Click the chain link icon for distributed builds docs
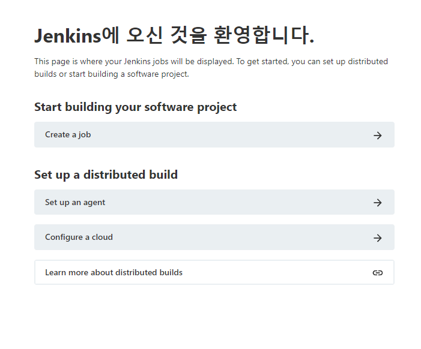The height and width of the screenshot is (349, 421). (x=378, y=273)
